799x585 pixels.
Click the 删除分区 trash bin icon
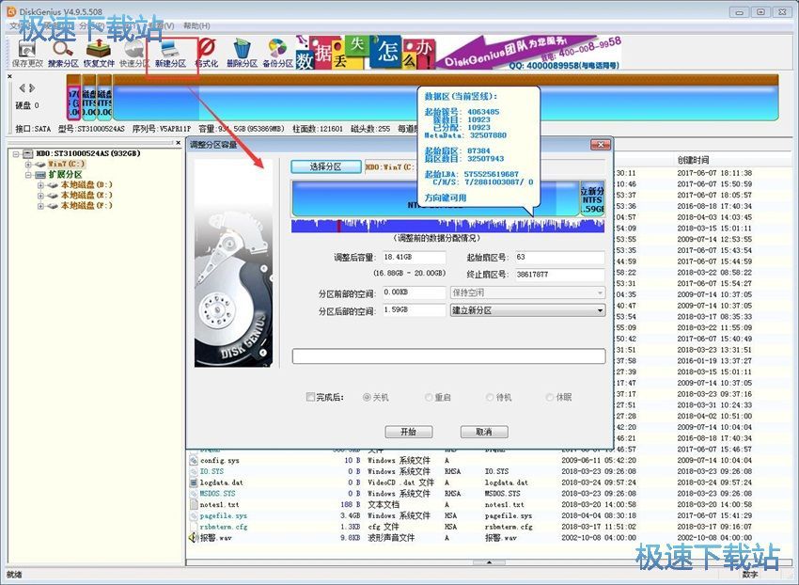(242, 53)
